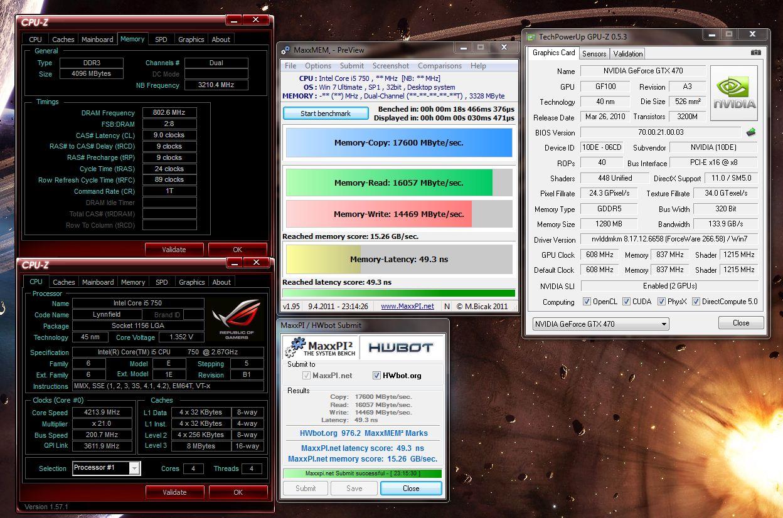Click the HWBOT logo banner

pos(400,347)
